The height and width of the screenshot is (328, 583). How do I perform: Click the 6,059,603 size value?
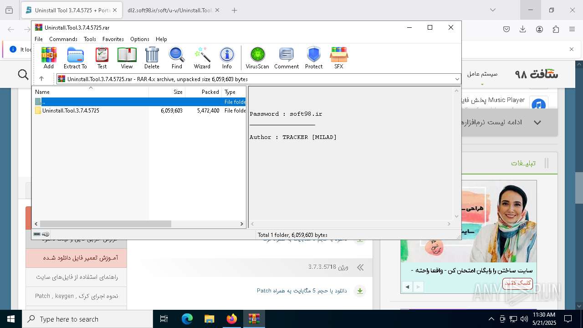tap(172, 111)
